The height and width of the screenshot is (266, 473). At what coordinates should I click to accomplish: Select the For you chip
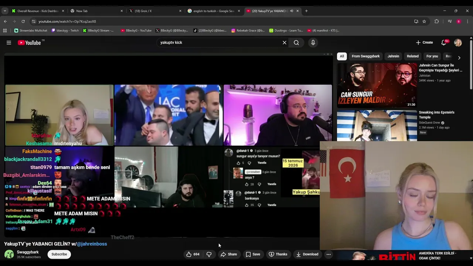click(432, 56)
